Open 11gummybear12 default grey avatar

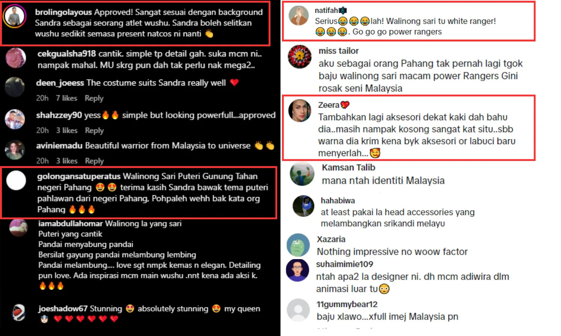[298, 310]
